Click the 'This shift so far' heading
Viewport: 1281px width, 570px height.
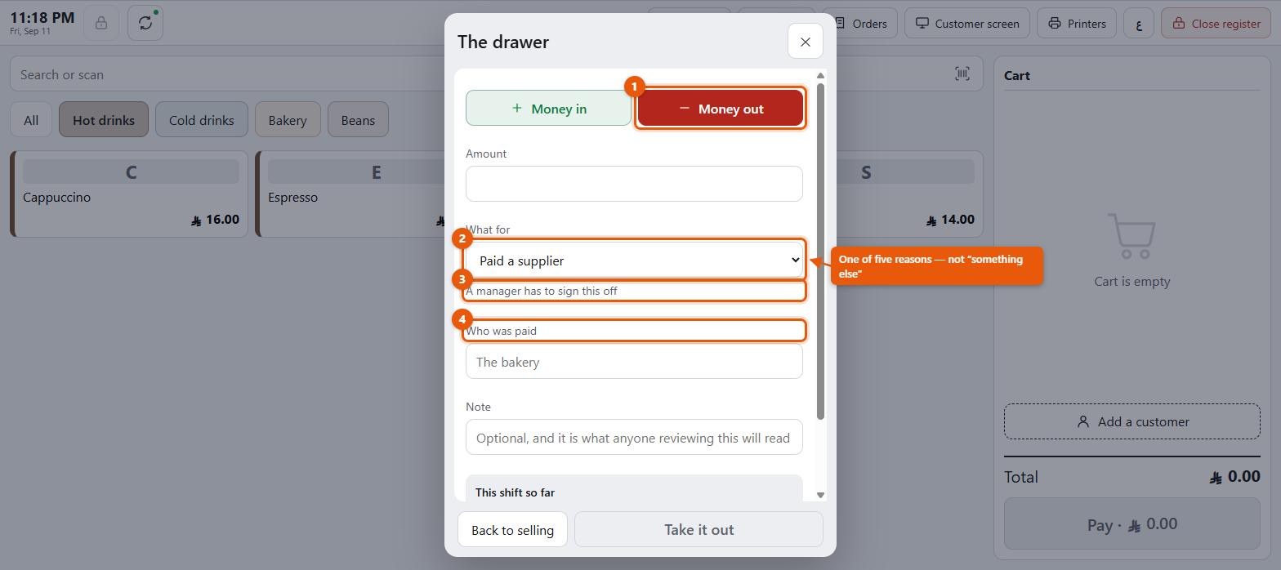(515, 492)
